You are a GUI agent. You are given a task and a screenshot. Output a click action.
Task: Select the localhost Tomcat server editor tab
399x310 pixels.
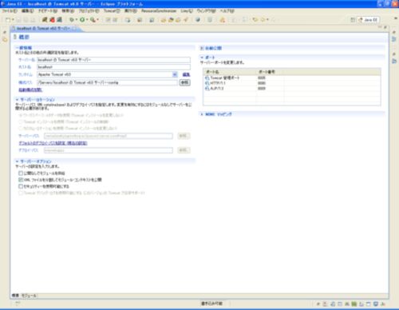pos(44,28)
